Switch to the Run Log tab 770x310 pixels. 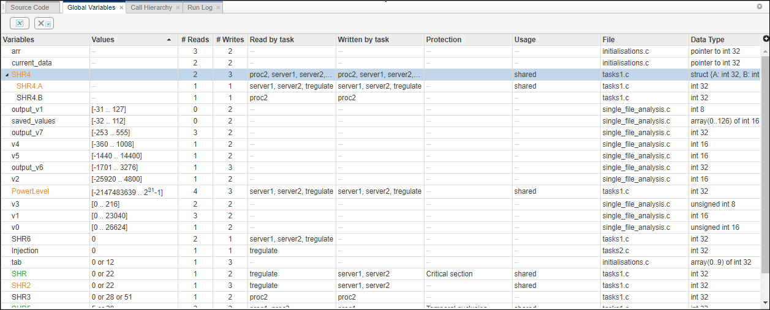point(200,7)
